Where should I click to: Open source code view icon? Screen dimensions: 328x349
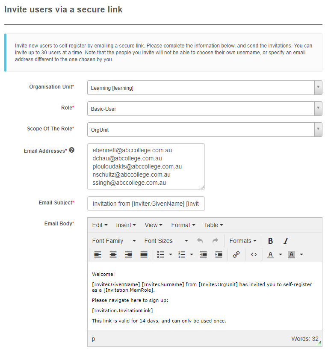[254, 254]
